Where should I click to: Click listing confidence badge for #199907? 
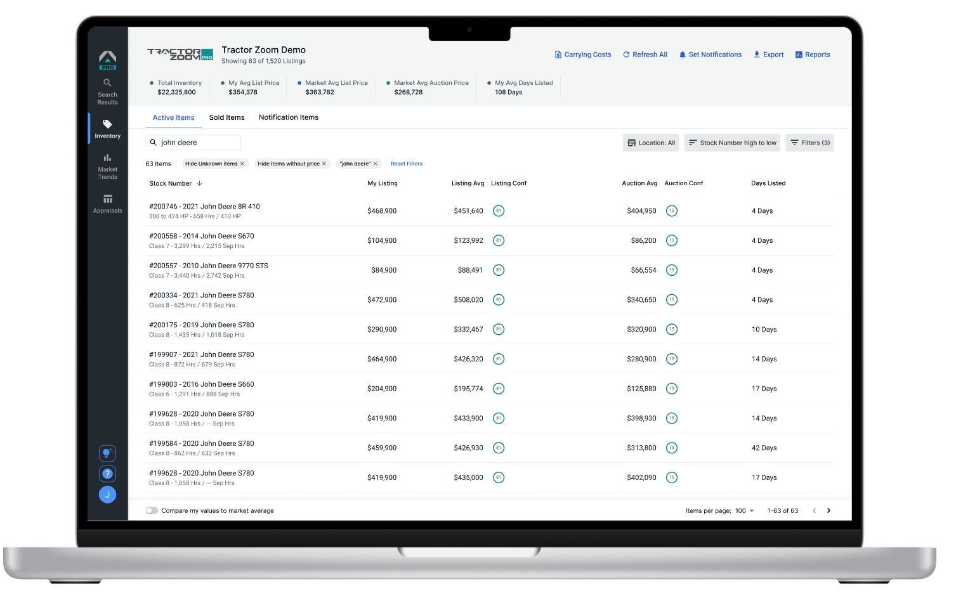click(499, 359)
